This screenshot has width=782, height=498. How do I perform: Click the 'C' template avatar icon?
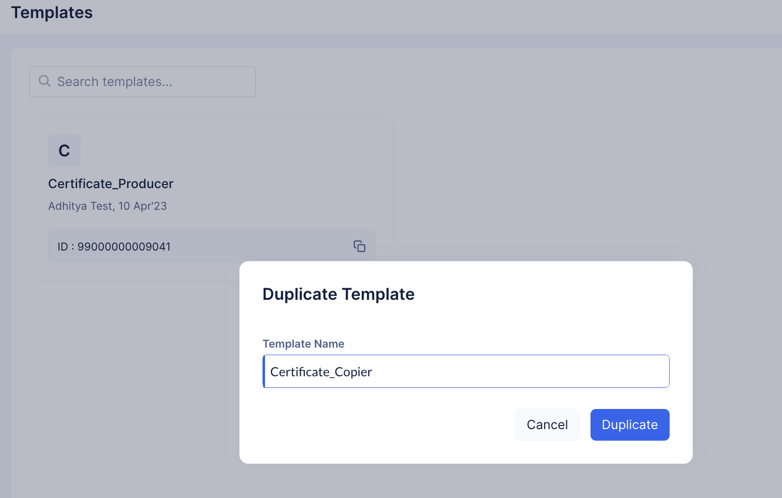(64, 150)
